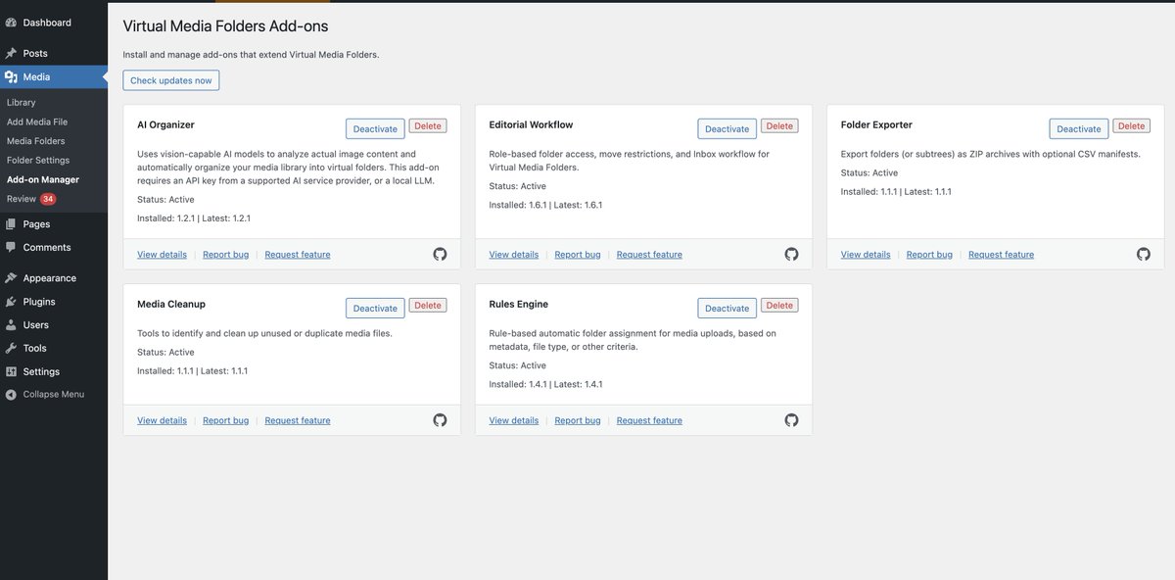
Task: Request feature for AI Organizer
Action: coord(298,255)
